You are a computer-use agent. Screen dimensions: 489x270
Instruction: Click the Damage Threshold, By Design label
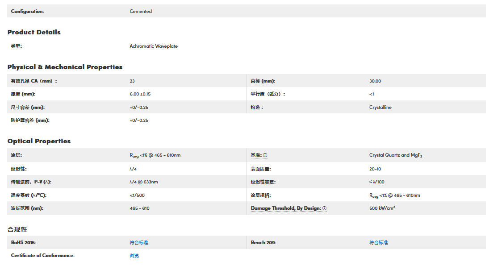click(285, 208)
